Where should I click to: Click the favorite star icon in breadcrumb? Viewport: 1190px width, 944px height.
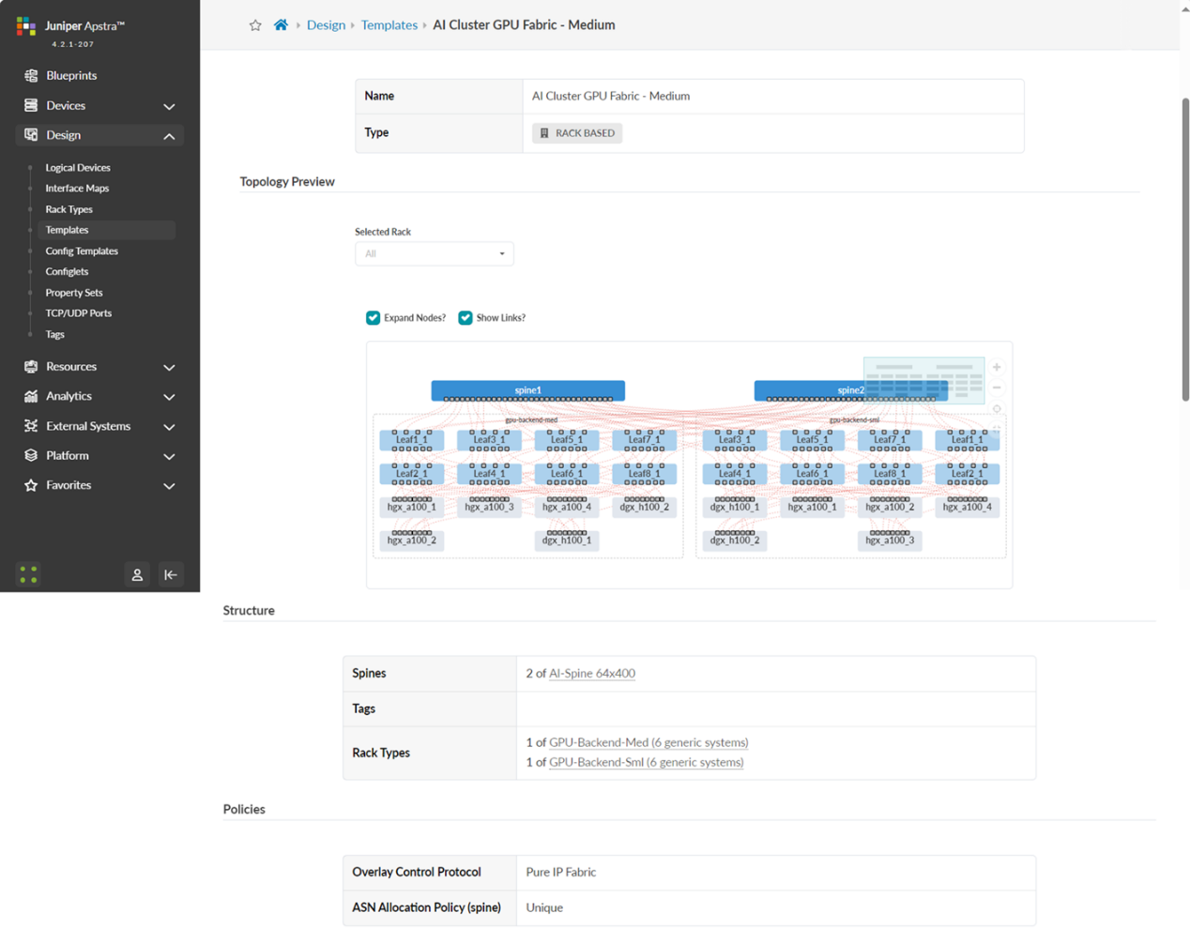point(255,25)
